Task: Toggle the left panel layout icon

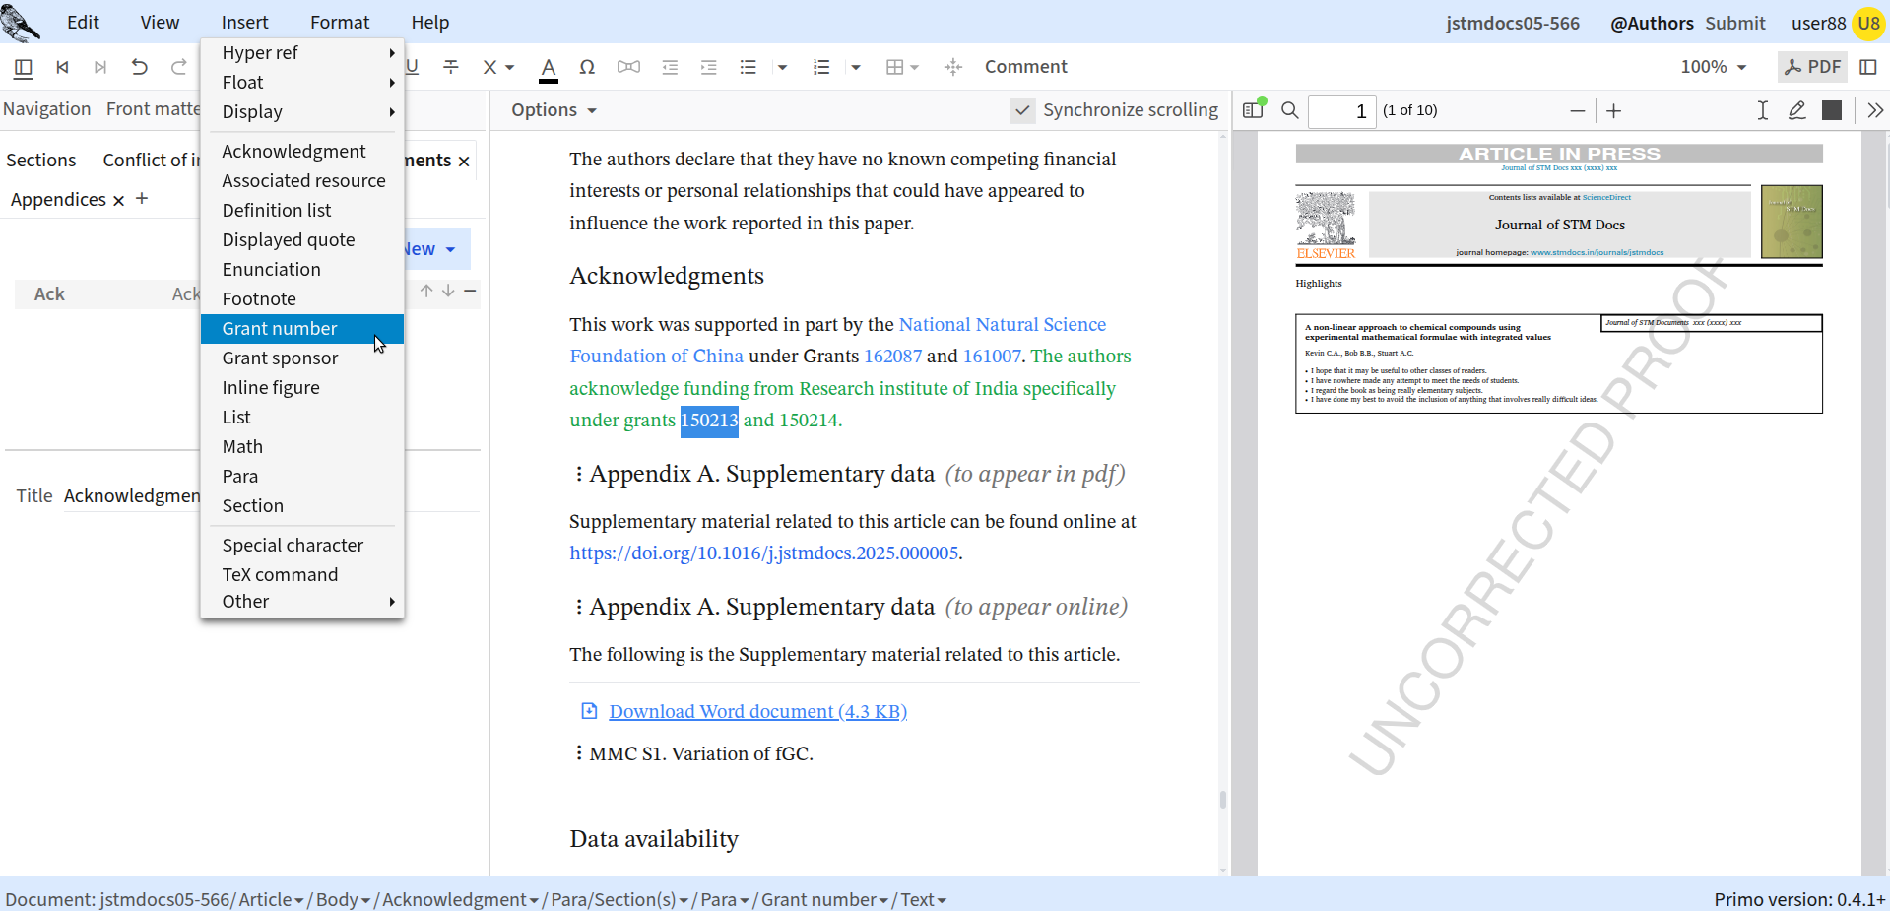Action: pyautogui.click(x=24, y=67)
